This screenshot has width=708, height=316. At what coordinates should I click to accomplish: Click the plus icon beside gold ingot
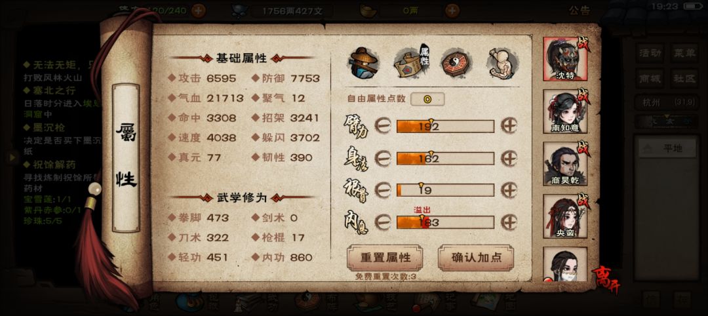(x=452, y=10)
